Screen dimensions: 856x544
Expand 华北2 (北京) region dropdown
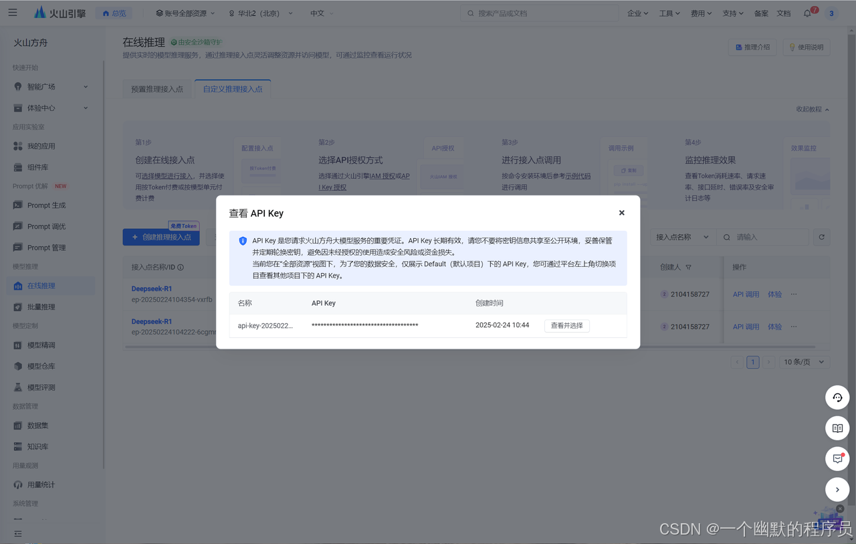click(261, 13)
